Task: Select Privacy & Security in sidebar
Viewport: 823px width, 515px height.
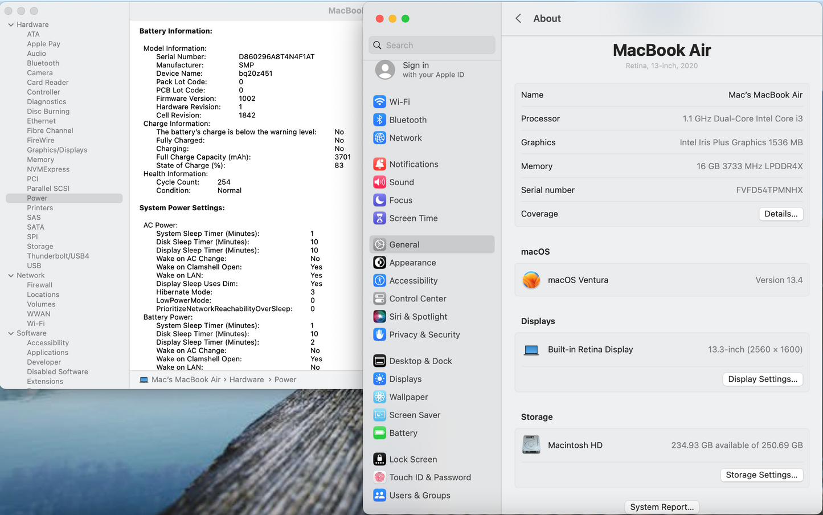Action: [424, 335]
